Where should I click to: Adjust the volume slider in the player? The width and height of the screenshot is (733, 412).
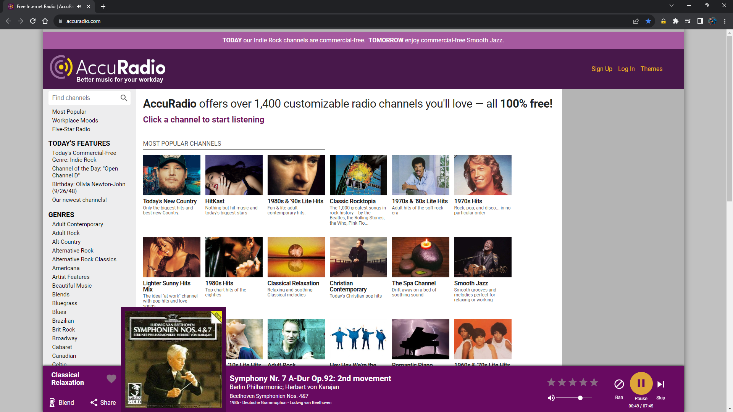pos(580,398)
